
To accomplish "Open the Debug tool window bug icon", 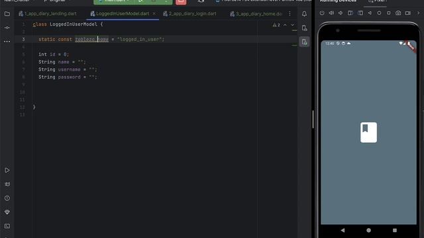I will [x=7, y=184].
